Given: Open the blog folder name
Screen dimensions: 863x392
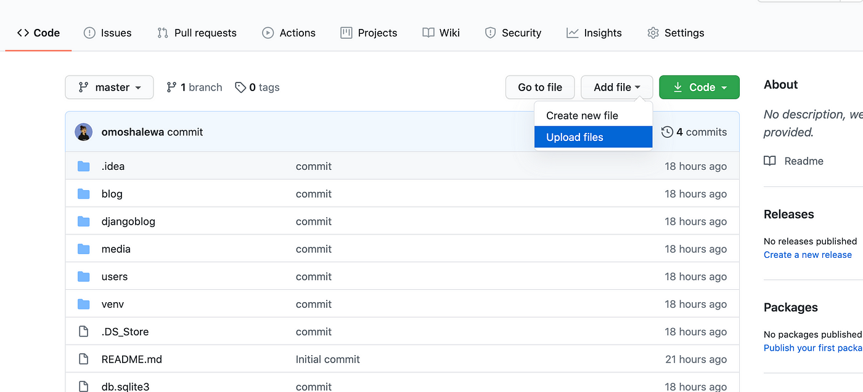Looking at the screenshot, I should click(112, 194).
